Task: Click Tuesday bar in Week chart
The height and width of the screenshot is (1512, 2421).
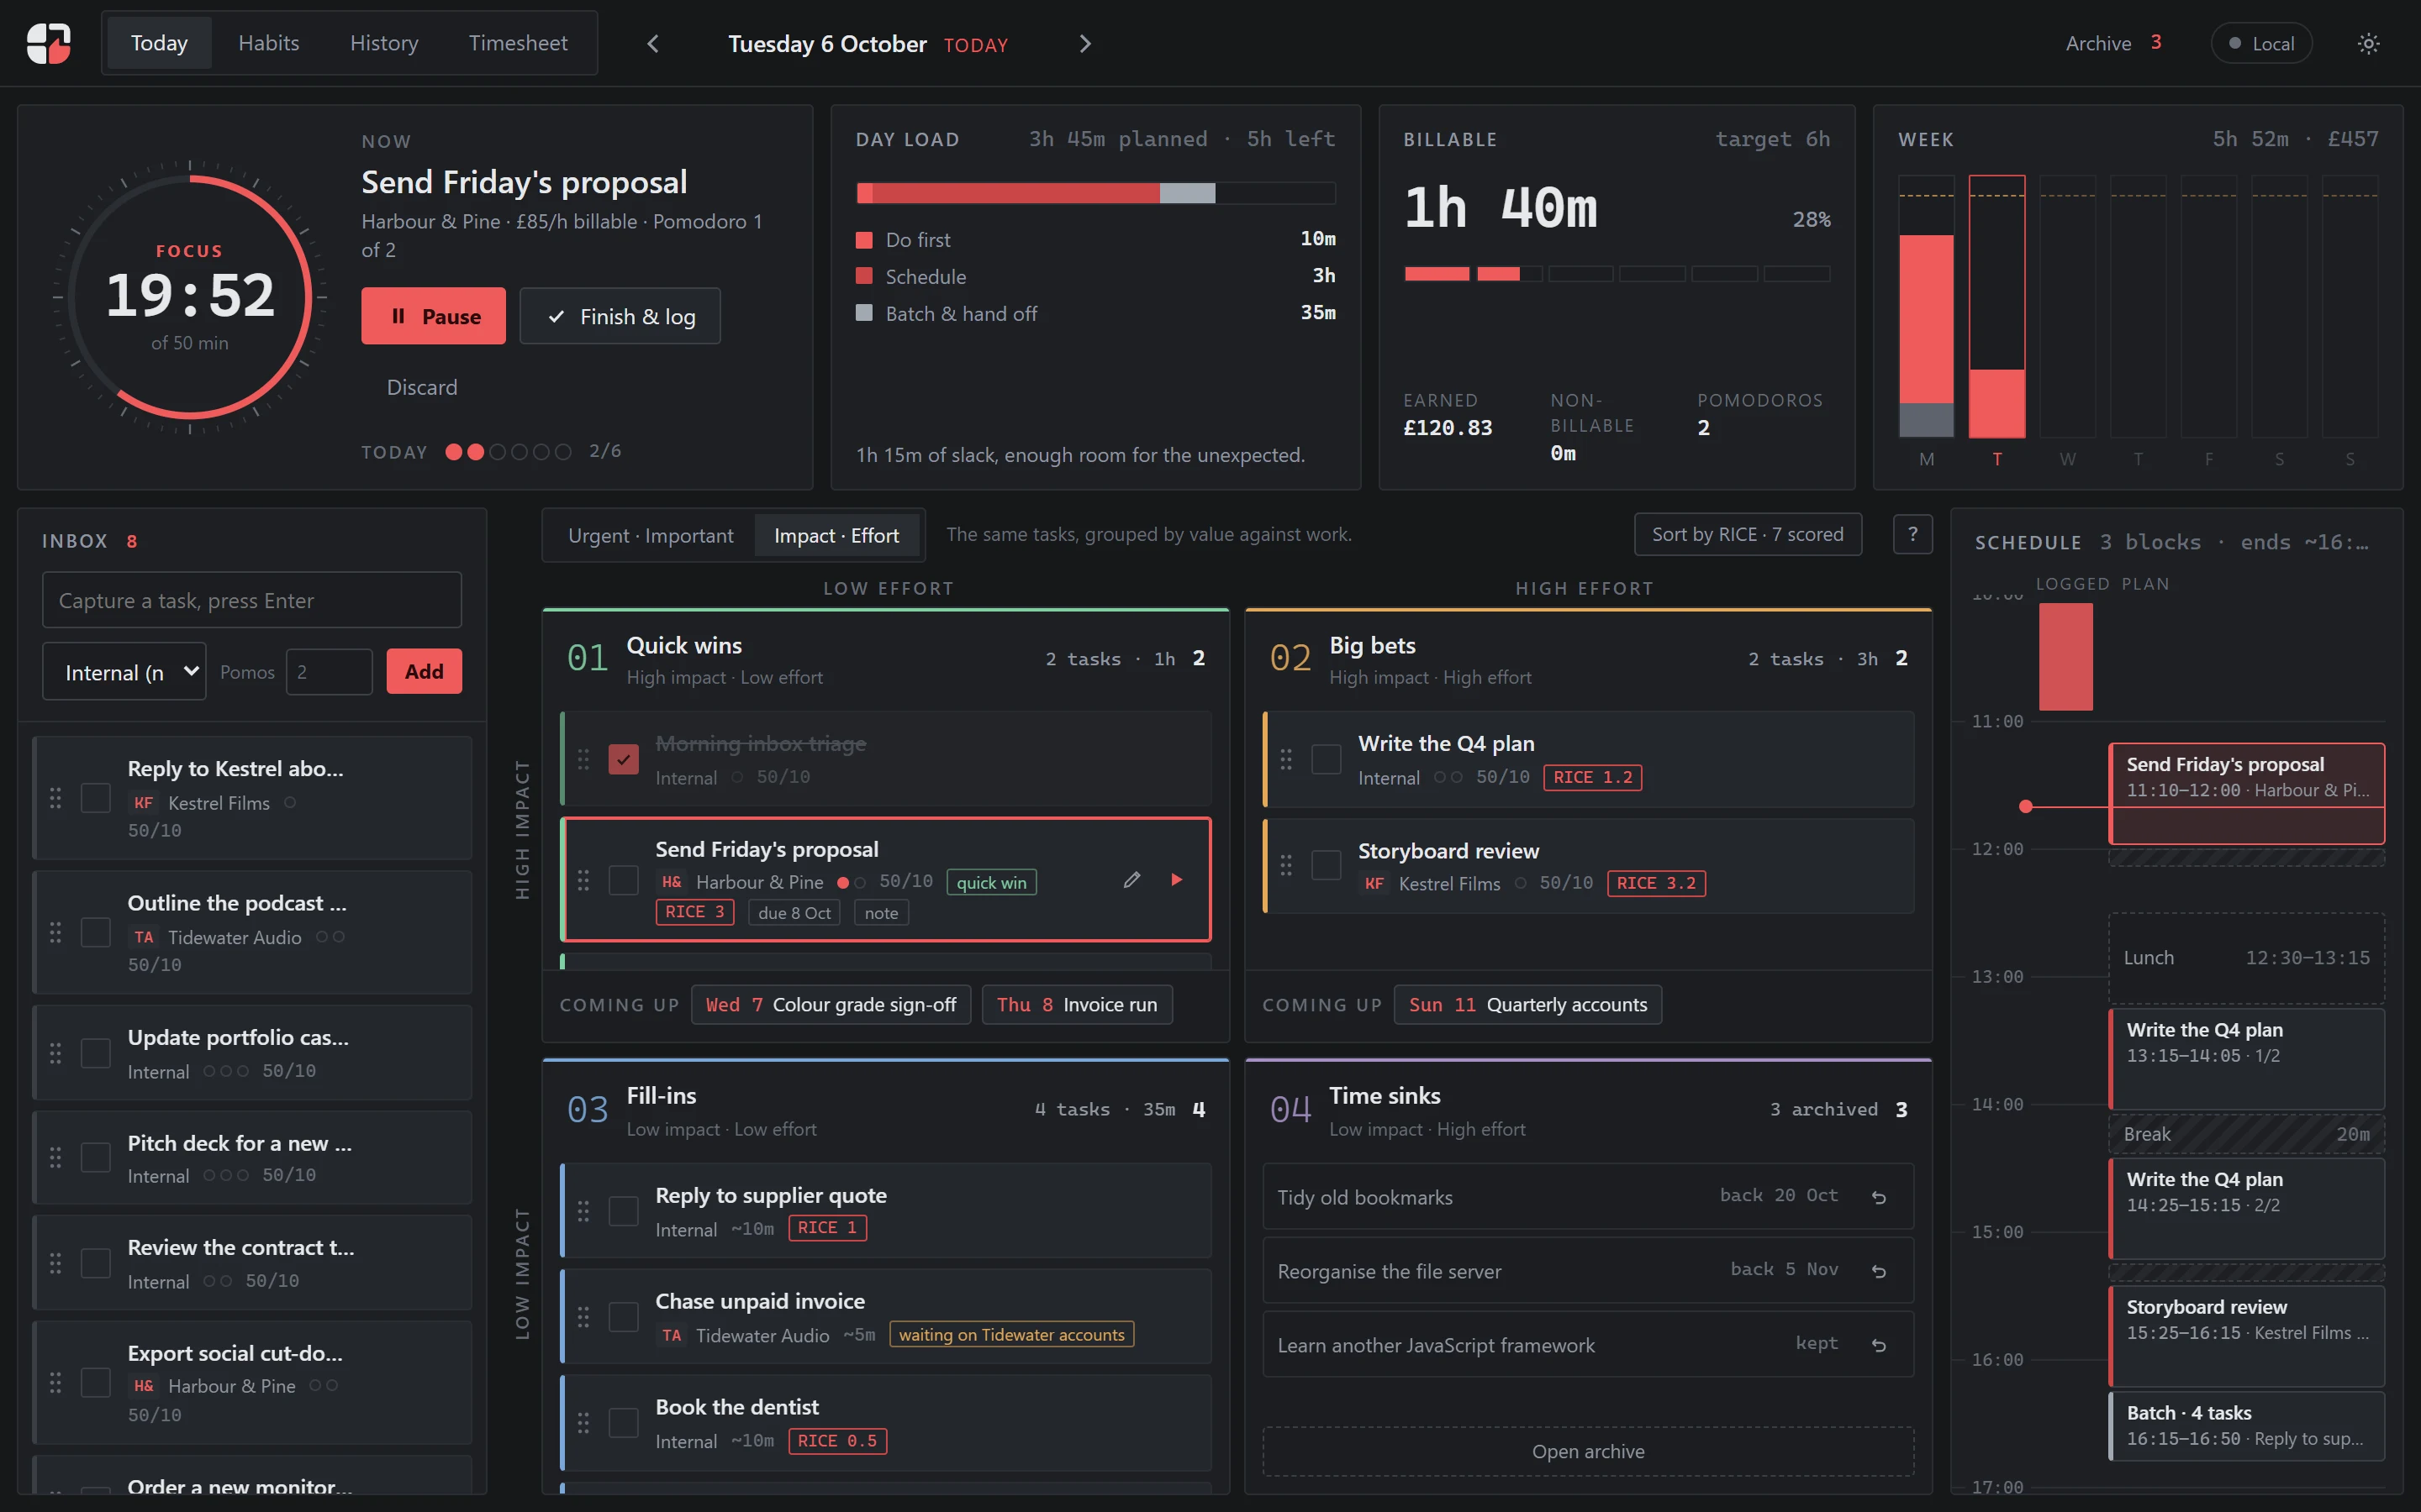Action: pyautogui.click(x=1996, y=306)
